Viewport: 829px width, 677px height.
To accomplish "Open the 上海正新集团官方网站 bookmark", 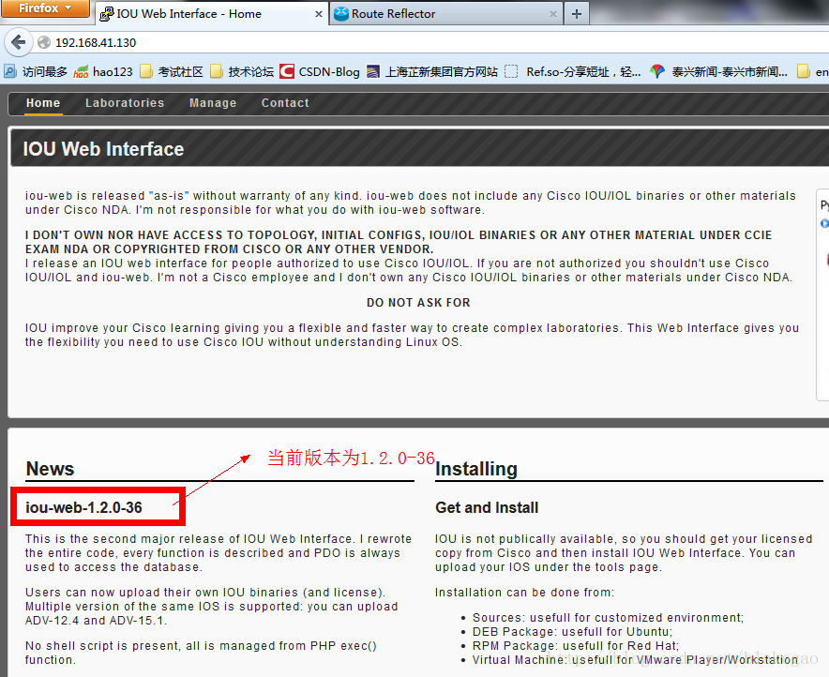I will click(432, 71).
